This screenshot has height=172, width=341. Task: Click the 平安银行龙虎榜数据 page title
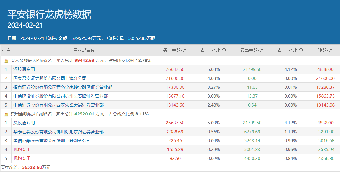[x=49, y=14]
